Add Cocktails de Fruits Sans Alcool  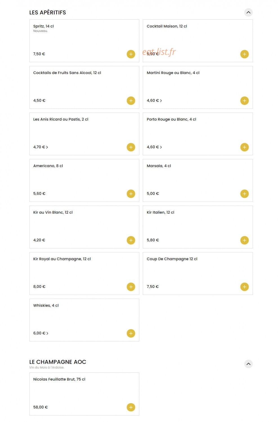[x=131, y=100]
